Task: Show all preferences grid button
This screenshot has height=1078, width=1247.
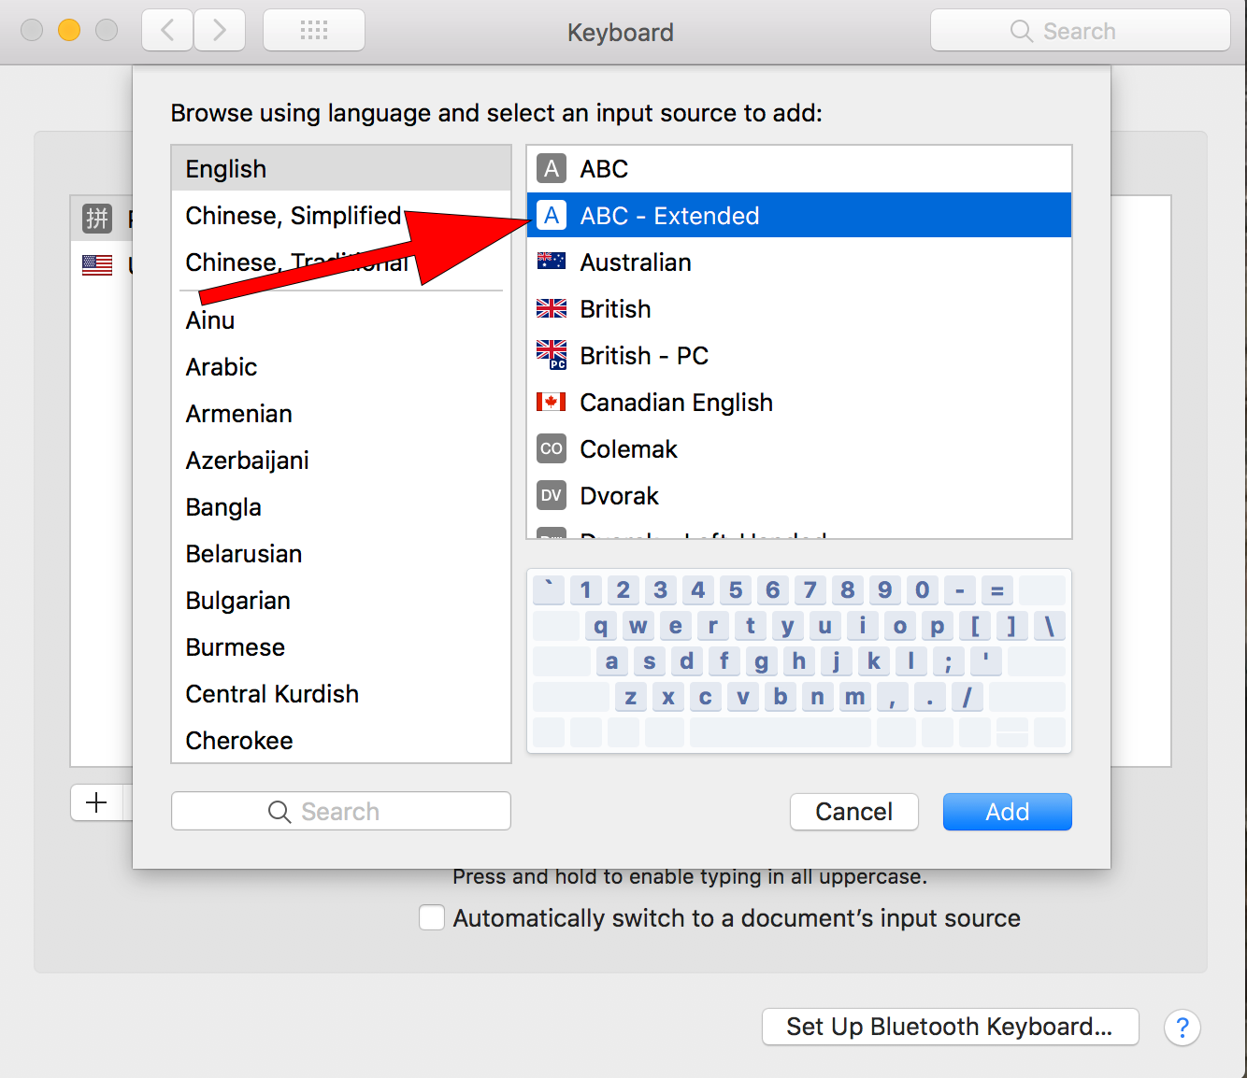Action: tap(314, 31)
